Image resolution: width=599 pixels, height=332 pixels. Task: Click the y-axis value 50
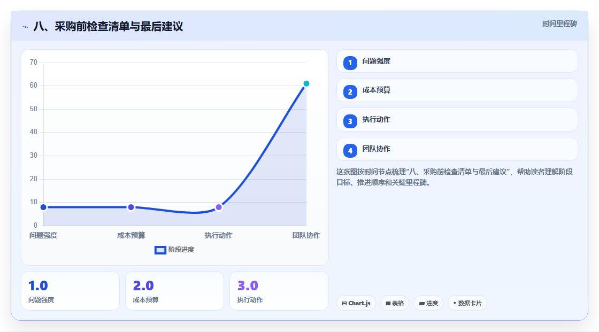[x=34, y=109]
